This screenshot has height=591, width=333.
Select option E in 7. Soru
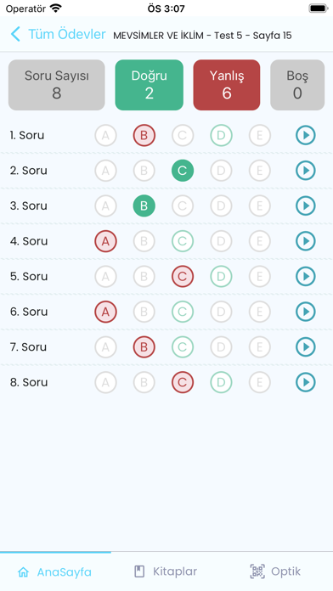point(259,346)
